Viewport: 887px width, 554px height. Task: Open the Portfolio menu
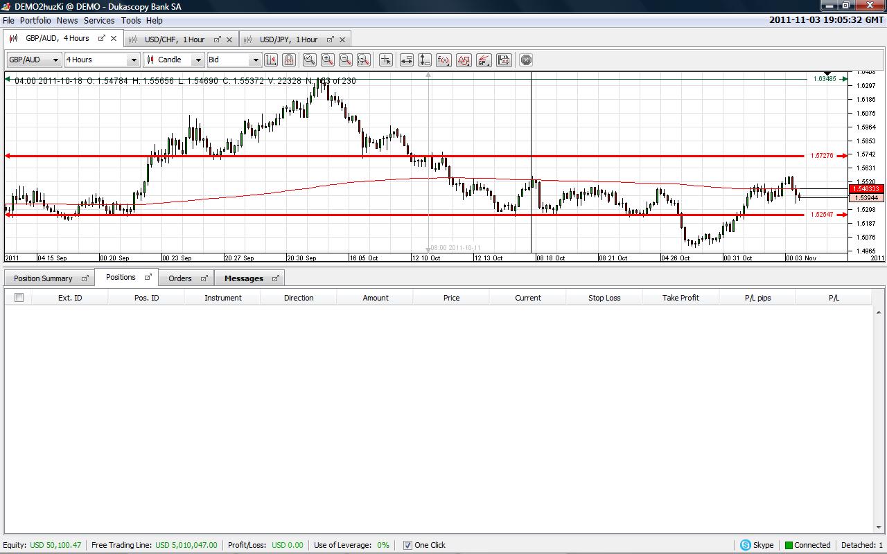pyautogui.click(x=35, y=21)
